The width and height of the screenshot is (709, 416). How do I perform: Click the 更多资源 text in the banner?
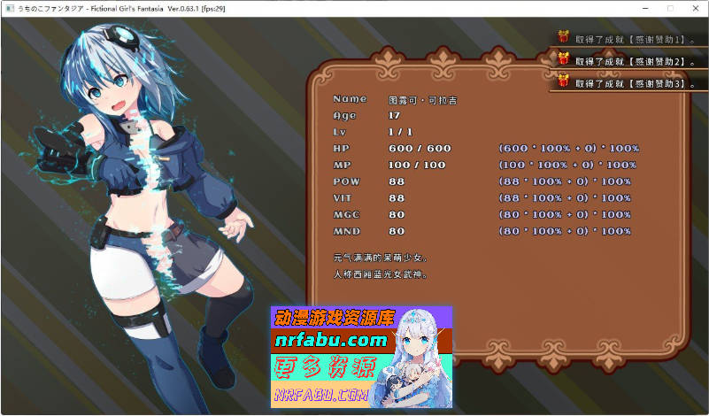[x=324, y=366]
